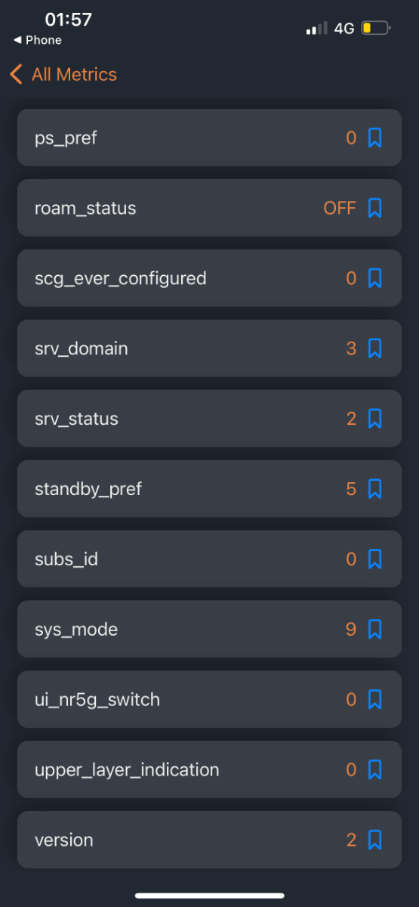
Task: Open the srv_domain metric row
Action: point(209,348)
